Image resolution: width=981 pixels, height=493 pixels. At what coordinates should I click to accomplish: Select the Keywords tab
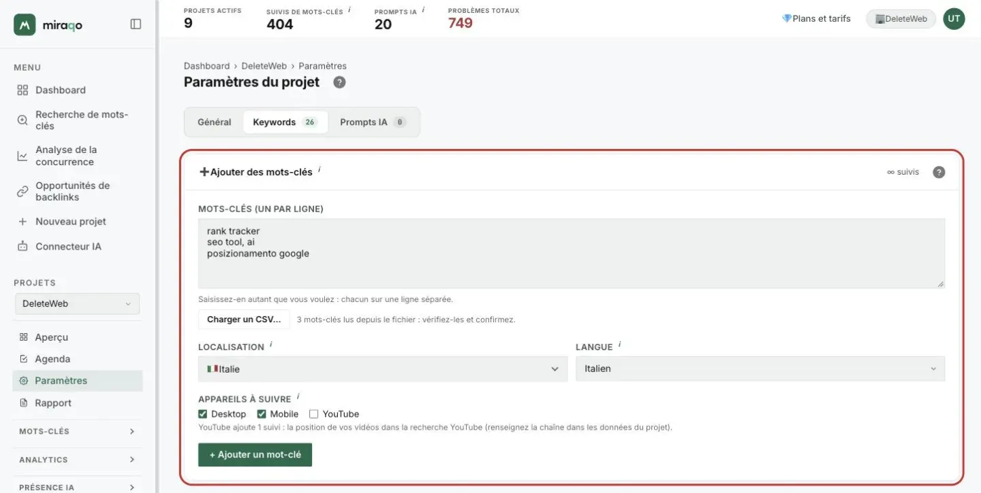(285, 122)
